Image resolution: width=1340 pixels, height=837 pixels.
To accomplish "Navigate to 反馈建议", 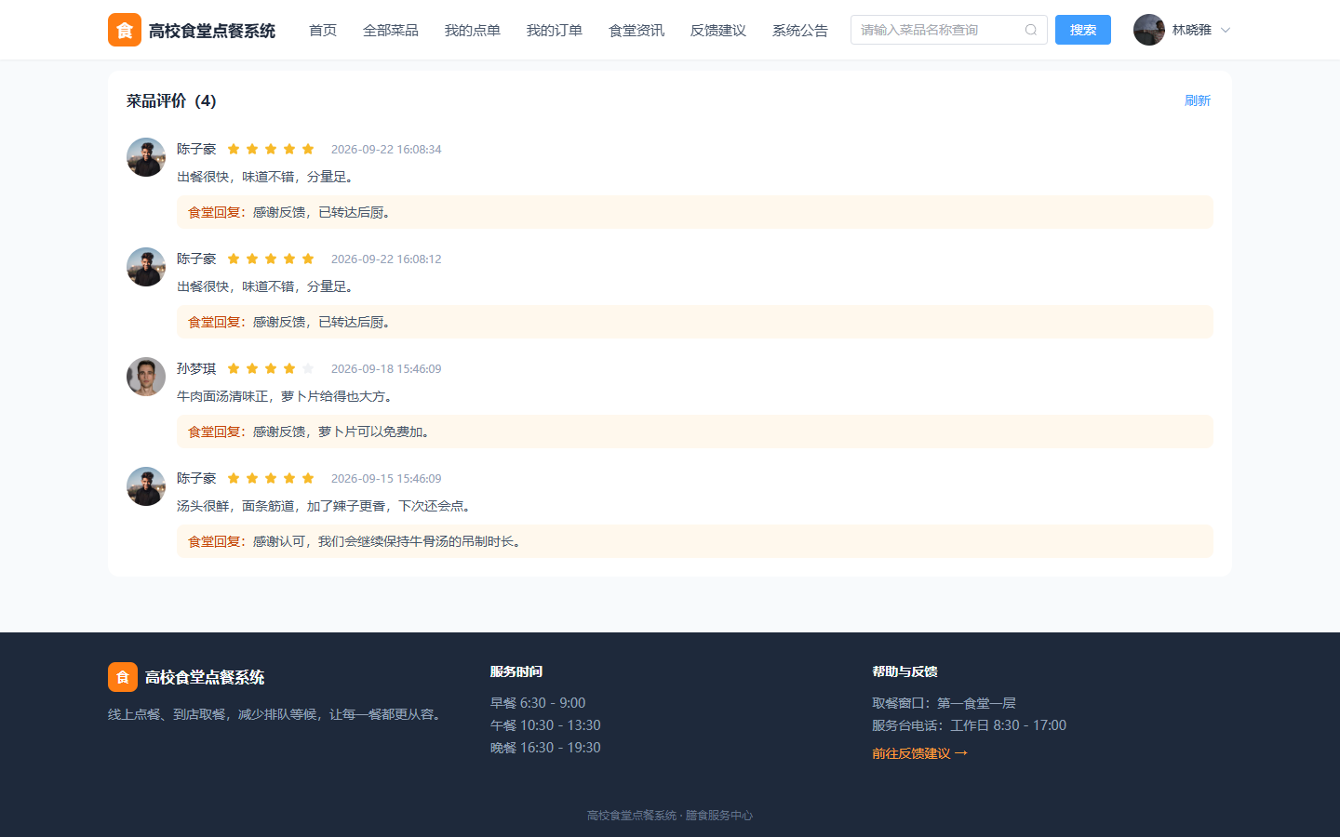I will (718, 30).
